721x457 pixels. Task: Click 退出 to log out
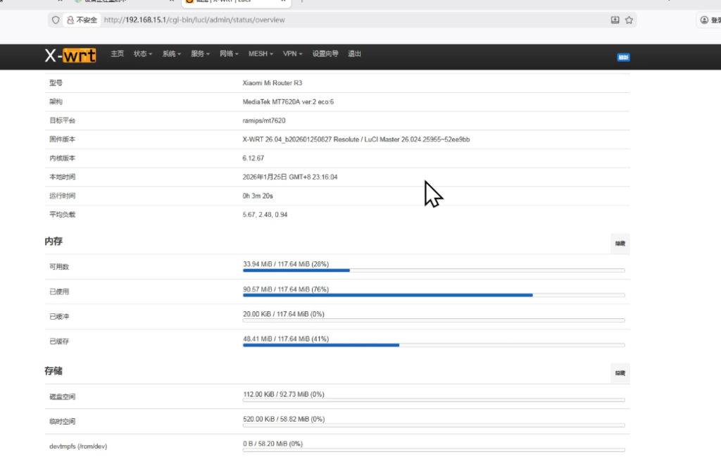click(x=354, y=54)
